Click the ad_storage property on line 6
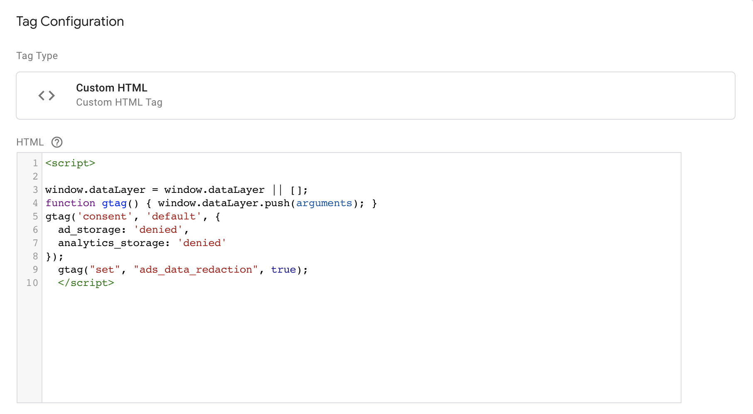The height and width of the screenshot is (414, 753). 89,230
